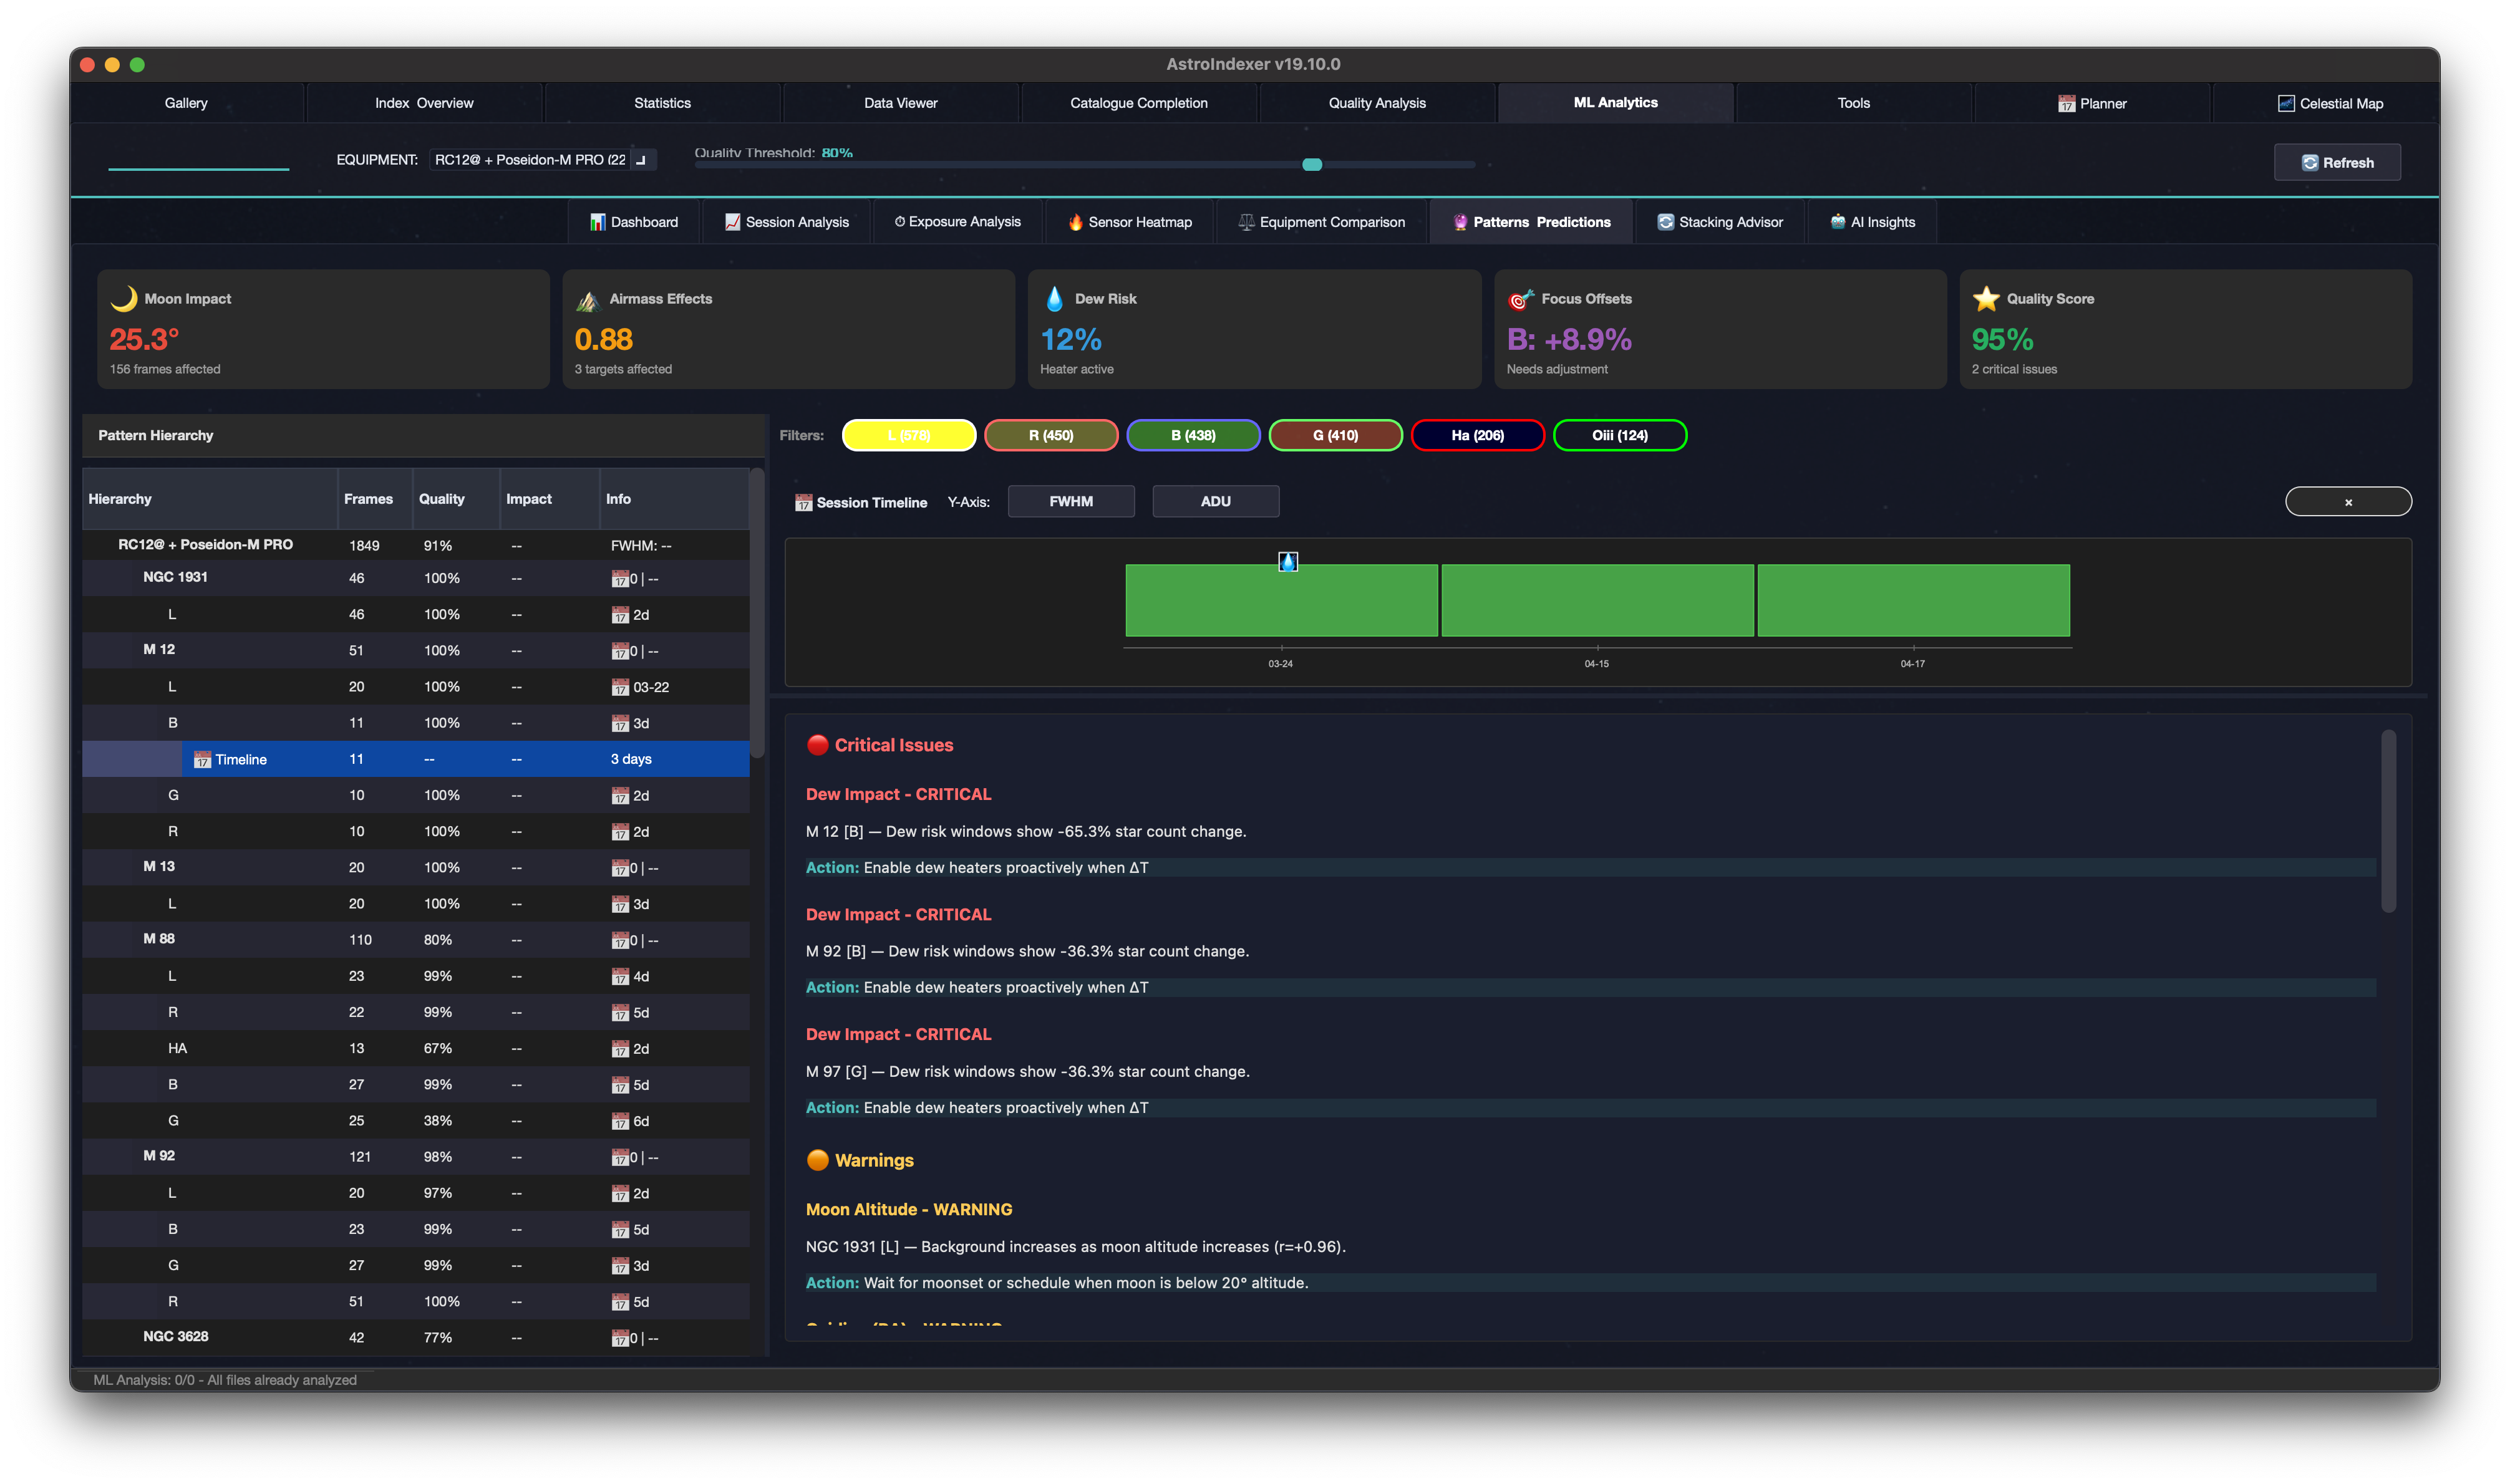Click calendar icon in the HA row
The width and height of the screenshot is (2510, 1484).
click(x=620, y=1049)
